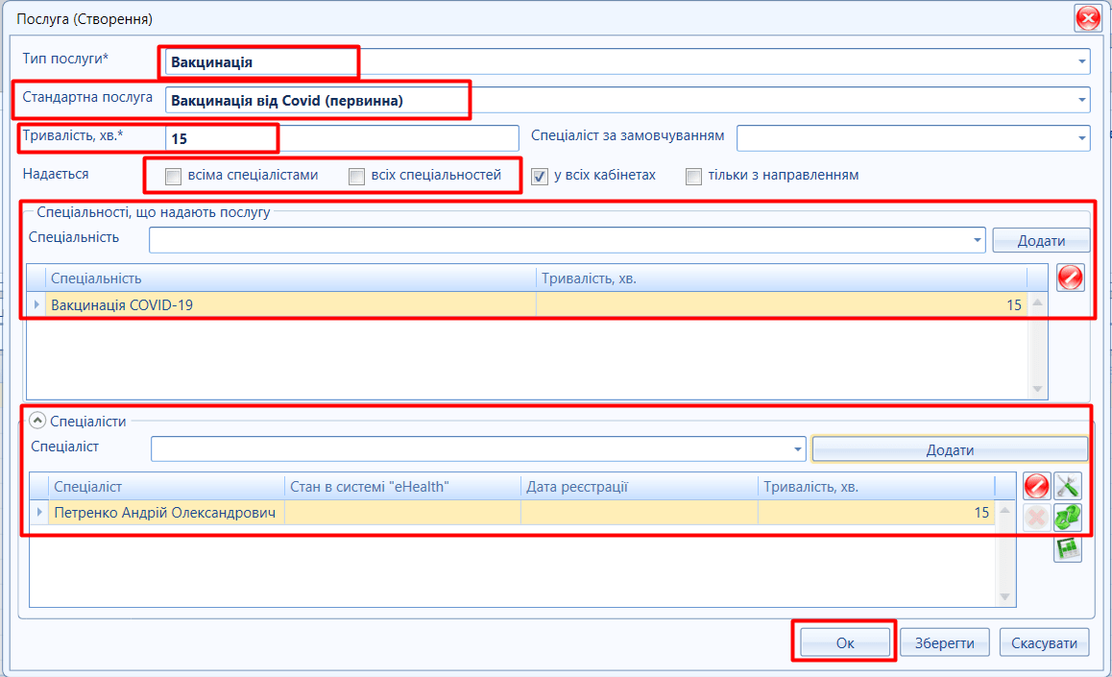Click the red remove icon beside specialists table

[1036, 486]
